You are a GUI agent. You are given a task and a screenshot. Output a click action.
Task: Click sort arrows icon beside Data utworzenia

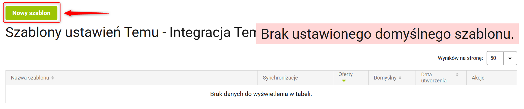pos(457,75)
